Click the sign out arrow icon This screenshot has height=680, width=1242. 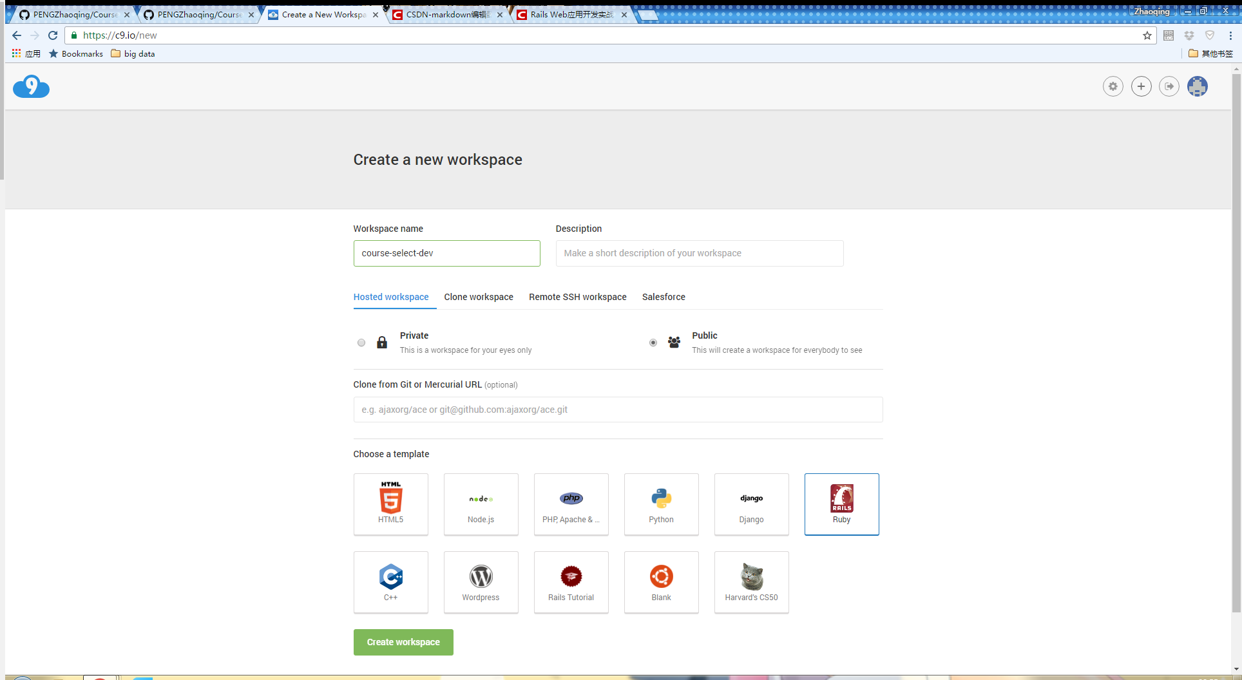click(1169, 86)
